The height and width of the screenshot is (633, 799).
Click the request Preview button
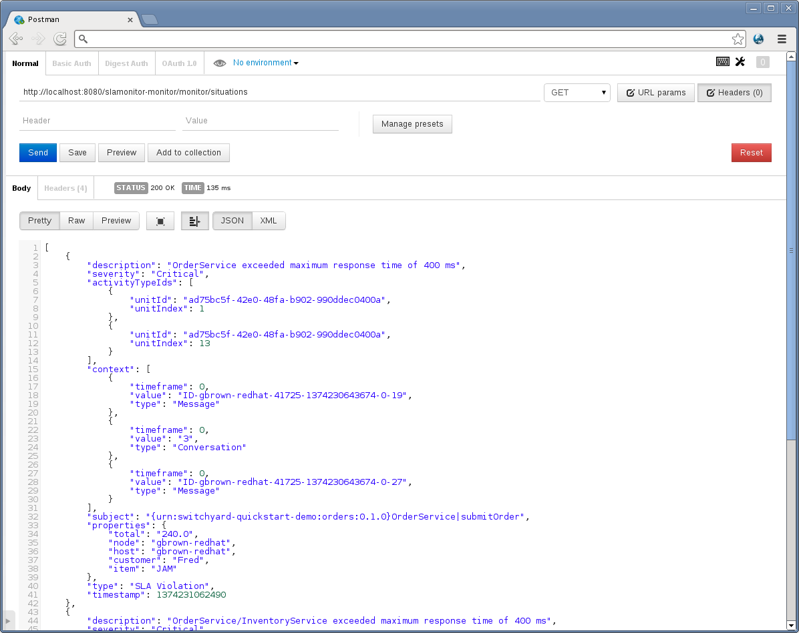tap(122, 153)
